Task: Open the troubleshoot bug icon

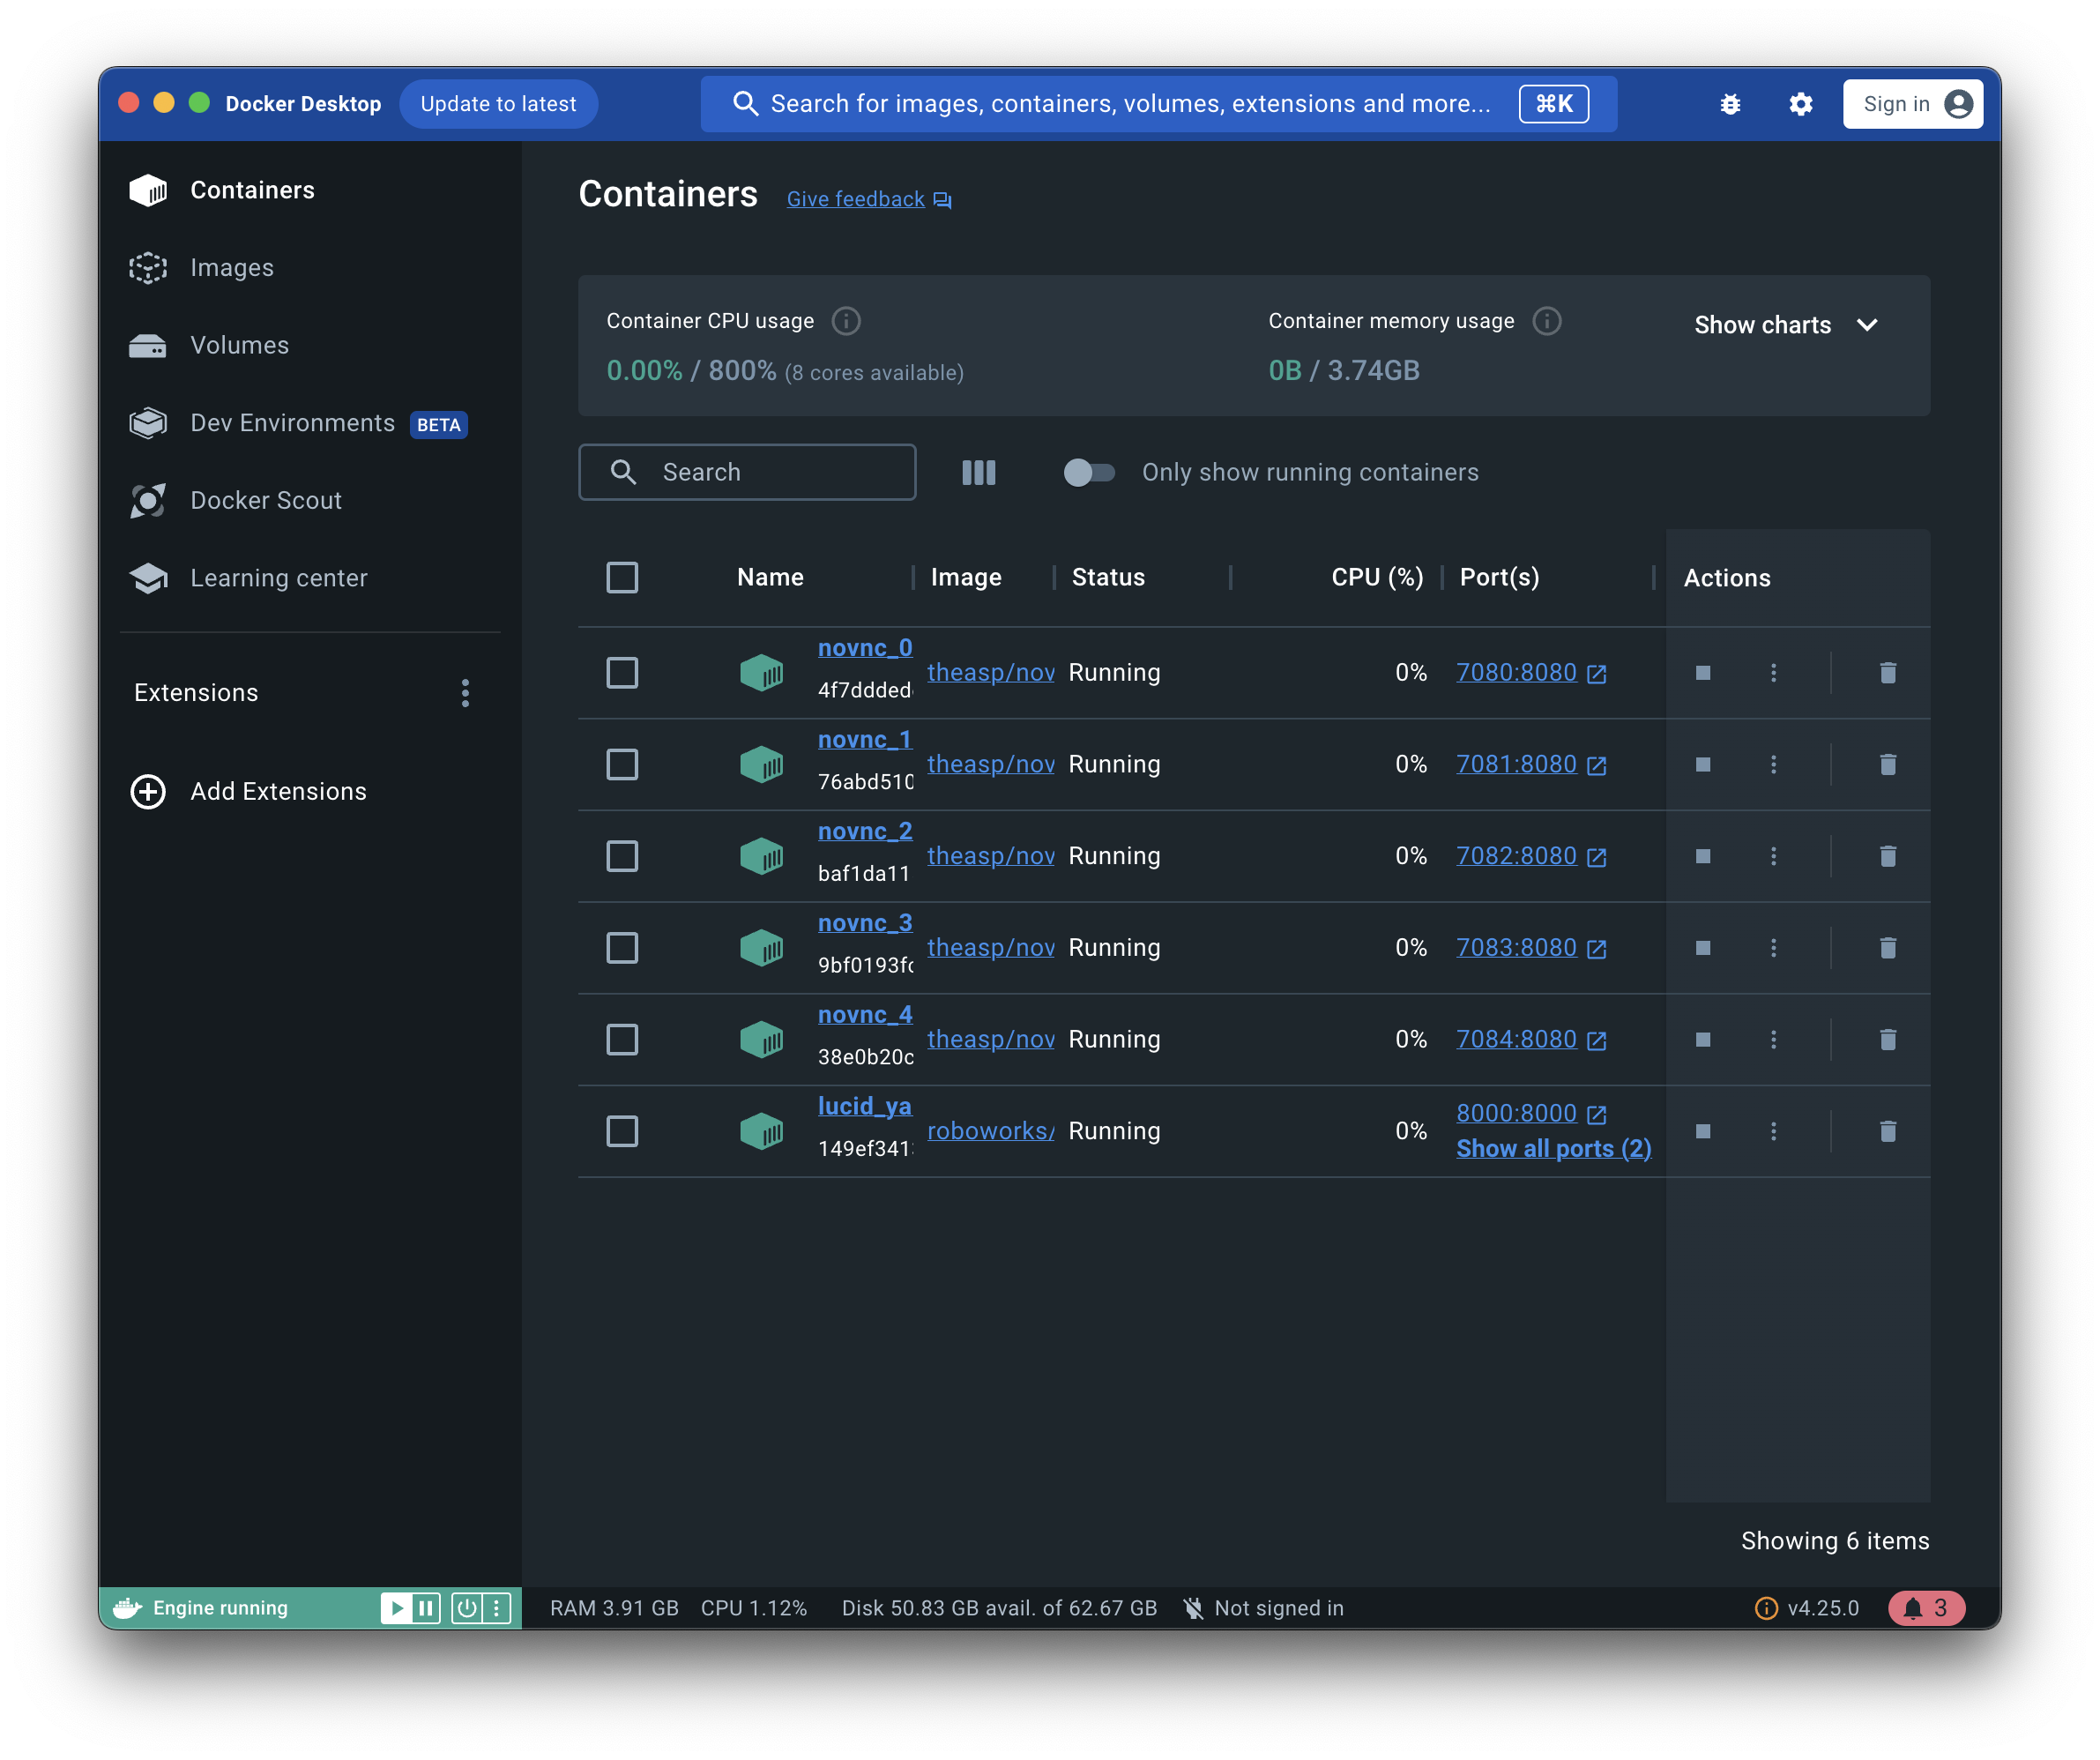Action: 1730,104
